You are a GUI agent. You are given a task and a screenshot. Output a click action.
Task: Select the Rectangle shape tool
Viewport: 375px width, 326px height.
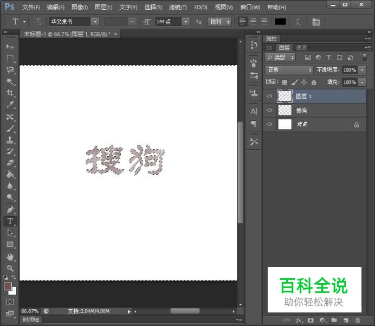click(10, 244)
